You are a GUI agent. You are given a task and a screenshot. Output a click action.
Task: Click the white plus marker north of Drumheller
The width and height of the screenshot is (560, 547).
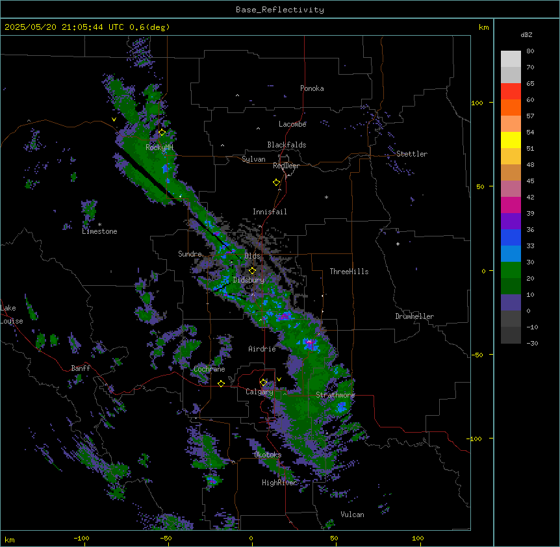[x=398, y=244]
